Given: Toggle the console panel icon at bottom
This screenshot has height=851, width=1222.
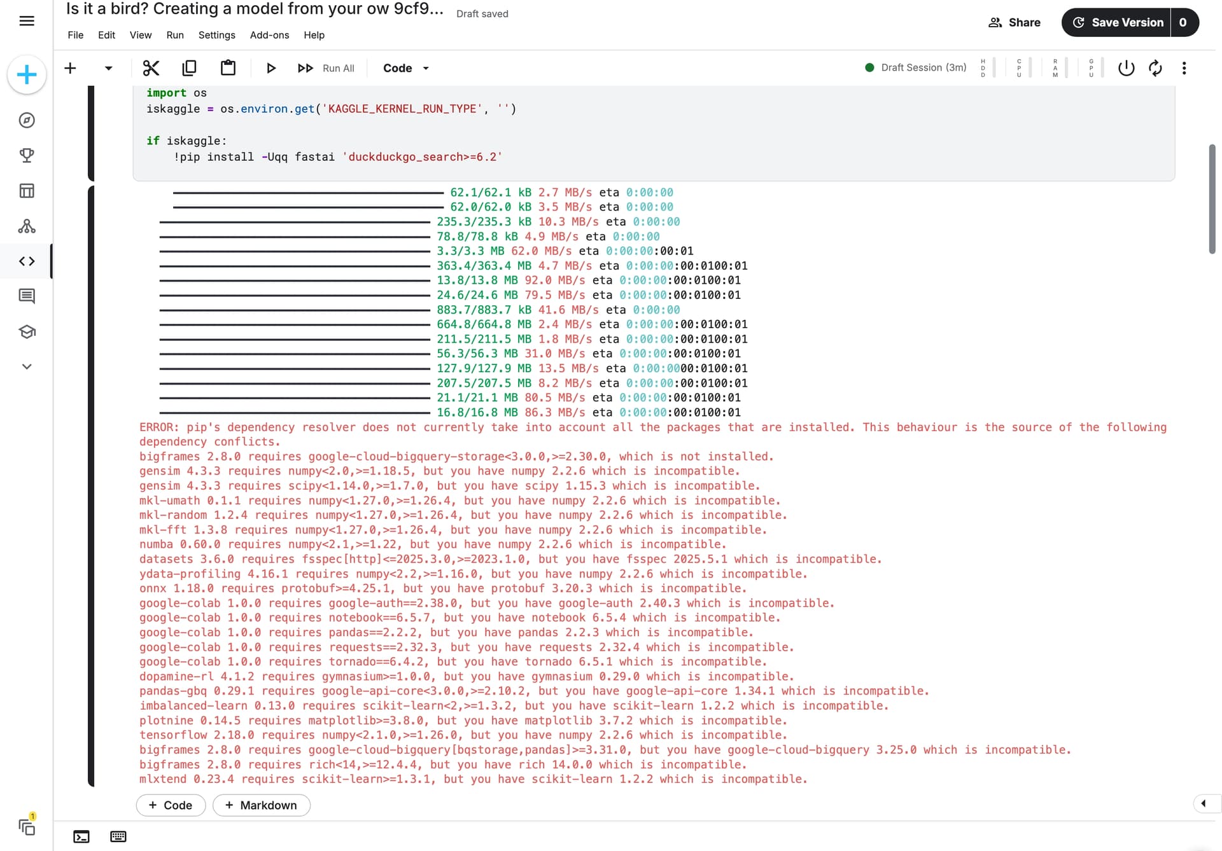Looking at the screenshot, I should 81,836.
